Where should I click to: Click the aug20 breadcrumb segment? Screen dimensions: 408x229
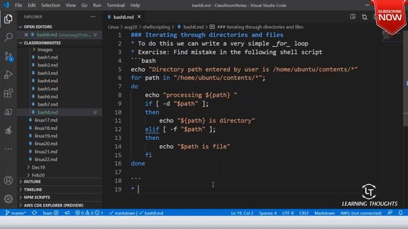(x=131, y=27)
